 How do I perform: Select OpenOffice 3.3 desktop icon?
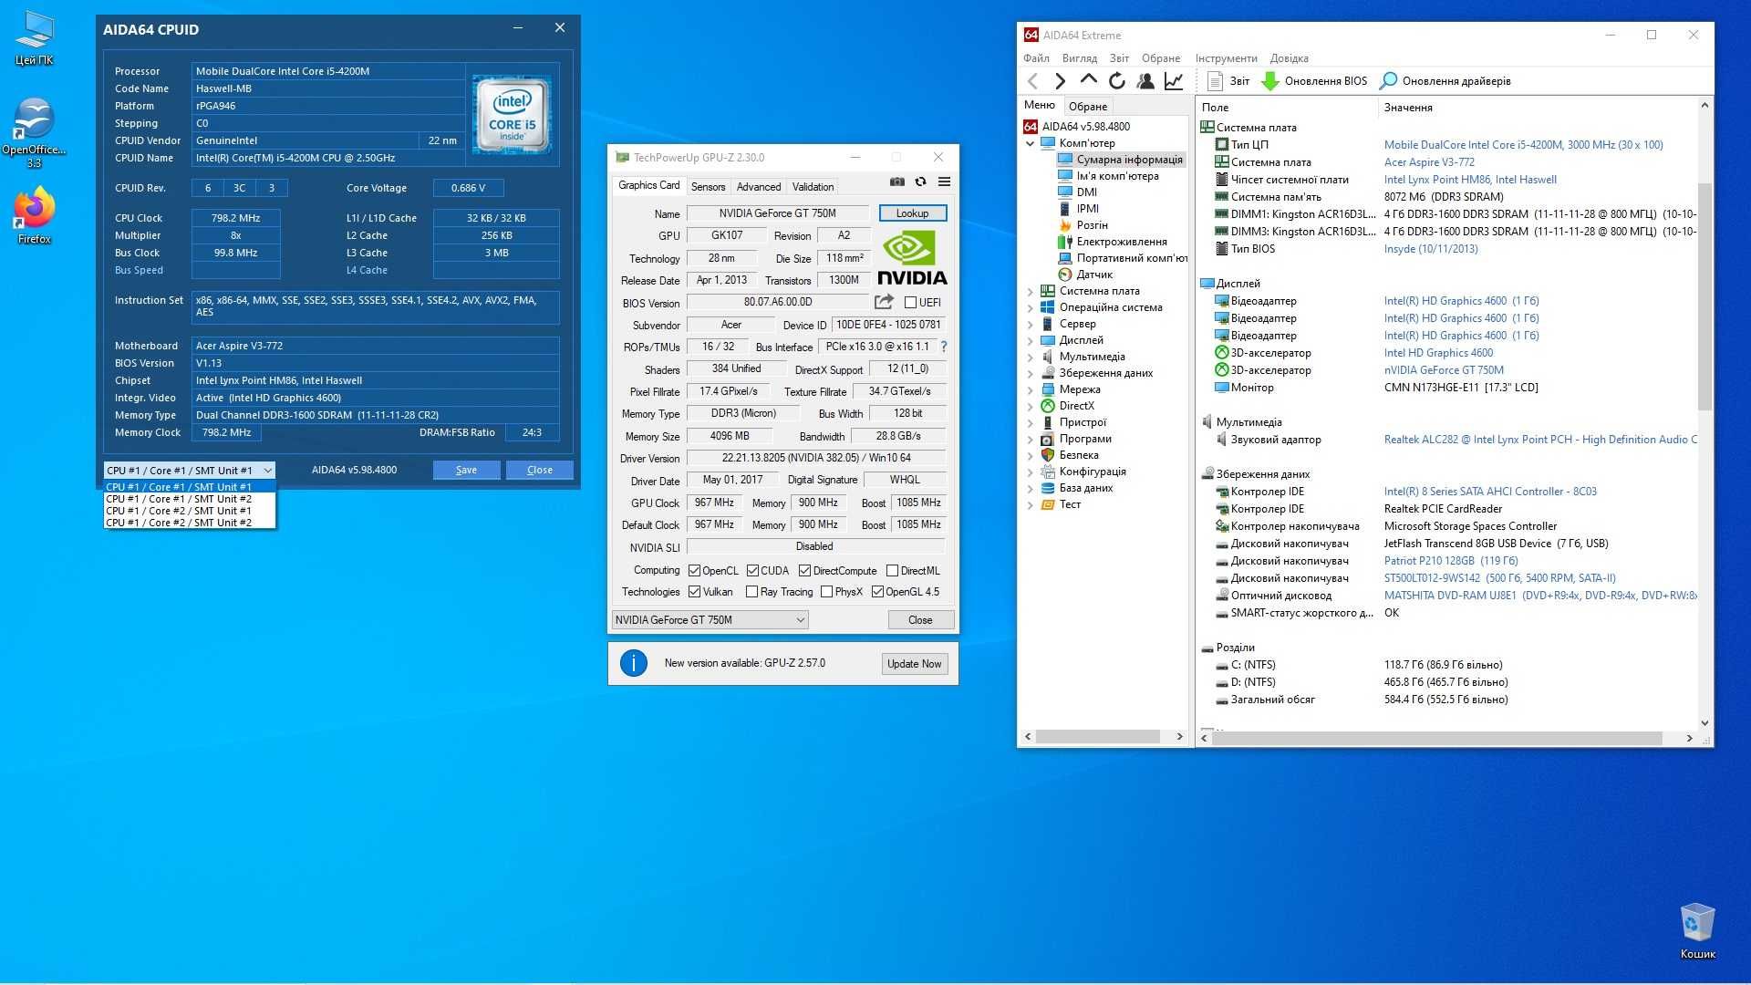[34, 133]
